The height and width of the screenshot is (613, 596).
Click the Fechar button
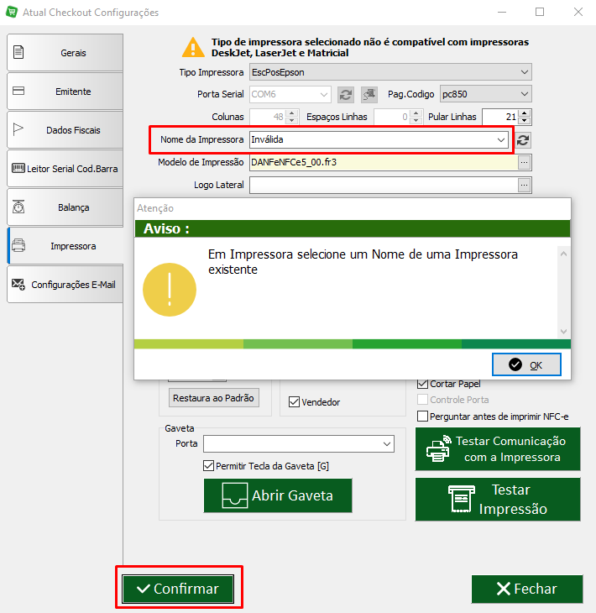(527, 589)
